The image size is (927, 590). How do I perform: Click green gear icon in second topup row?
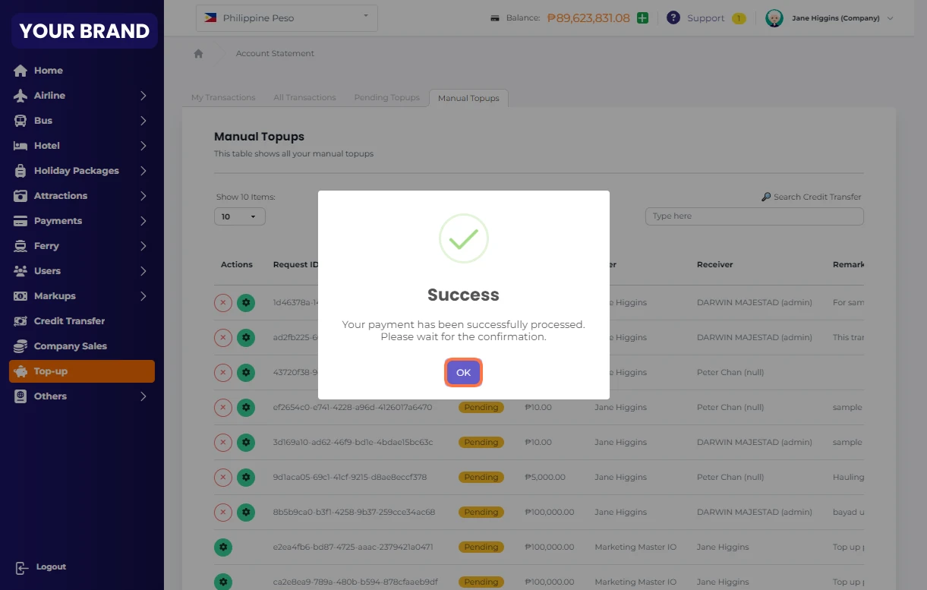[x=245, y=338]
